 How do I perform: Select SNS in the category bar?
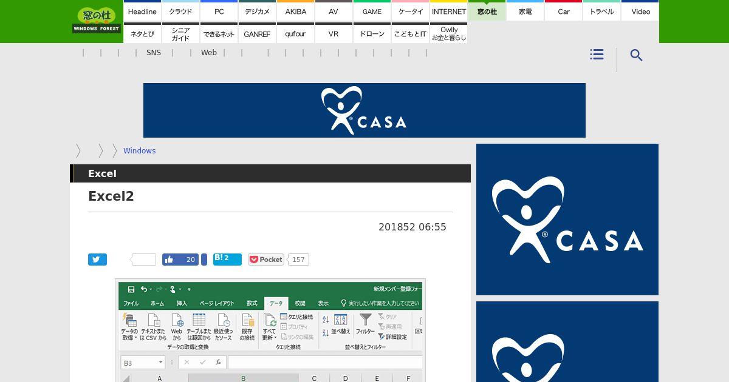[154, 53]
